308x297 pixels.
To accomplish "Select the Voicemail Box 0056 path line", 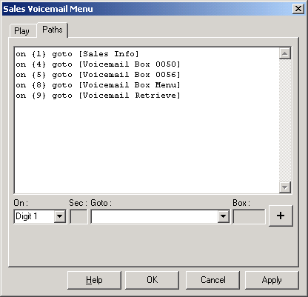I will click(98, 75).
